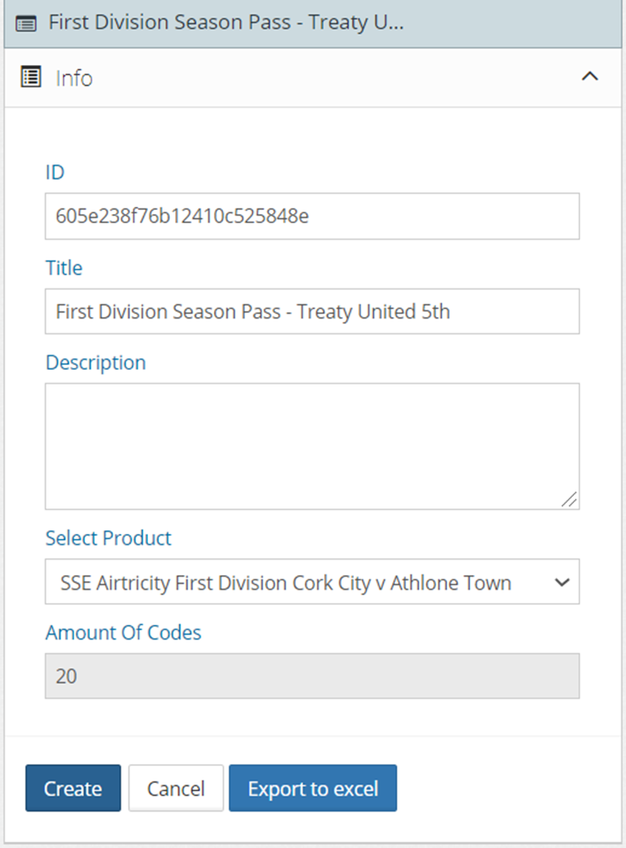Click the Amount Of Codes label
This screenshot has width=626, height=848.
click(123, 633)
